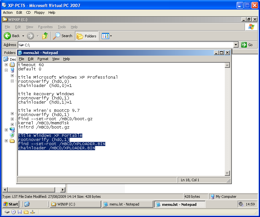Screen dimensions: 260x217
Task: Collapse the My Computer tree node
Action: pyautogui.click(x=6, y=70)
